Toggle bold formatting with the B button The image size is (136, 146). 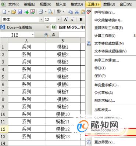point(81,19)
